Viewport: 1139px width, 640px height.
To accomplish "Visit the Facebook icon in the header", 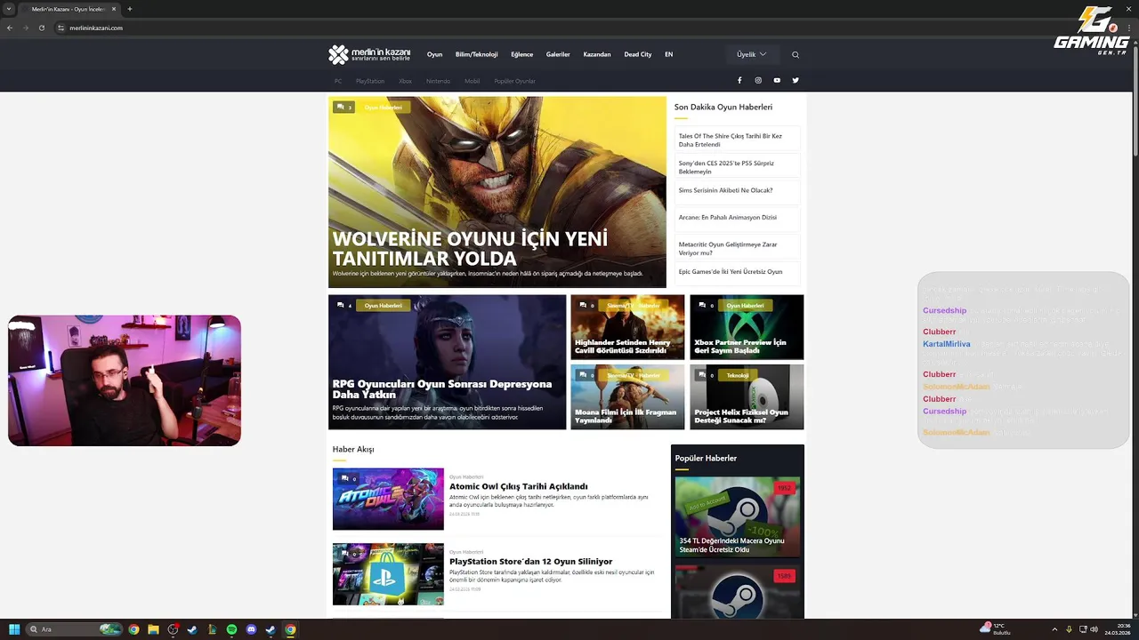I will pos(739,80).
